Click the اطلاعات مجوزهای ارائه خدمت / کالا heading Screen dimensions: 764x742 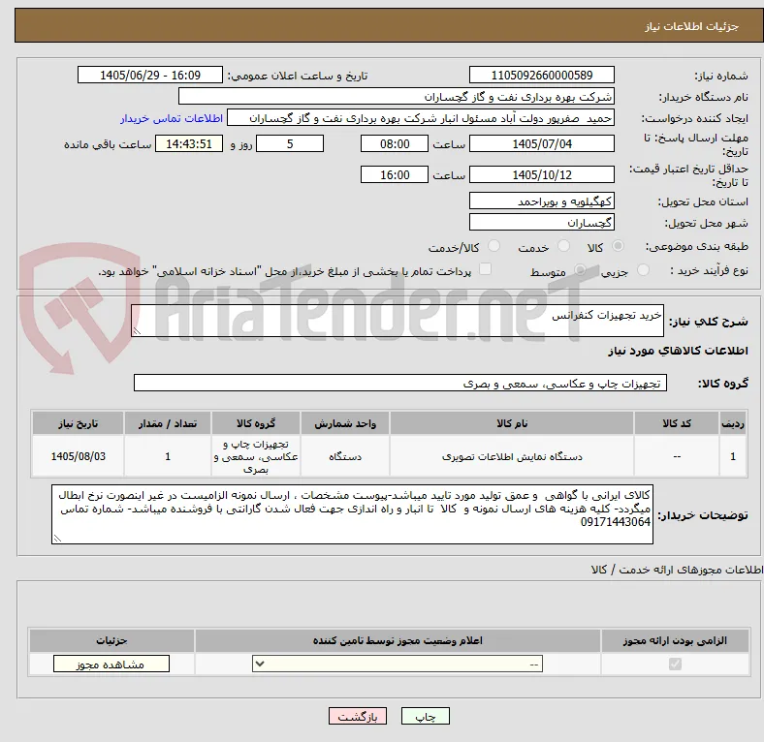[x=677, y=570]
